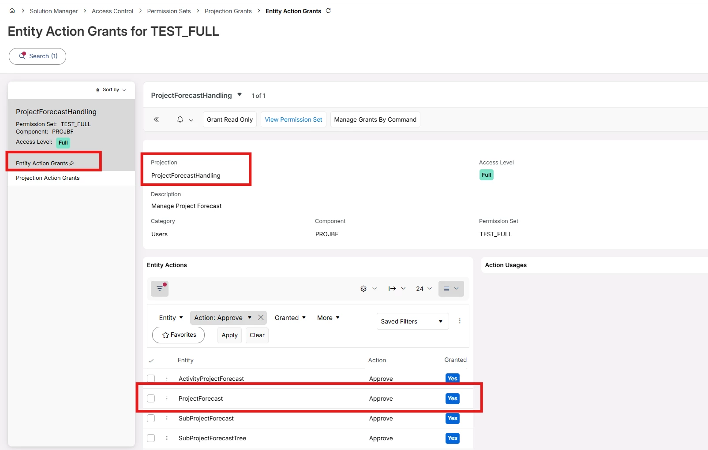Go to Permission Sets breadcrumb
Screen dimensions: 708x450
tap(169, 11)
